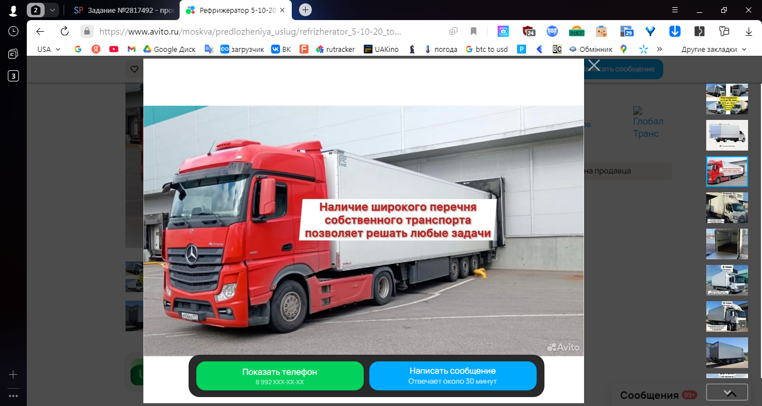Click the avito.ru address bar

click(x=250, y=31)
